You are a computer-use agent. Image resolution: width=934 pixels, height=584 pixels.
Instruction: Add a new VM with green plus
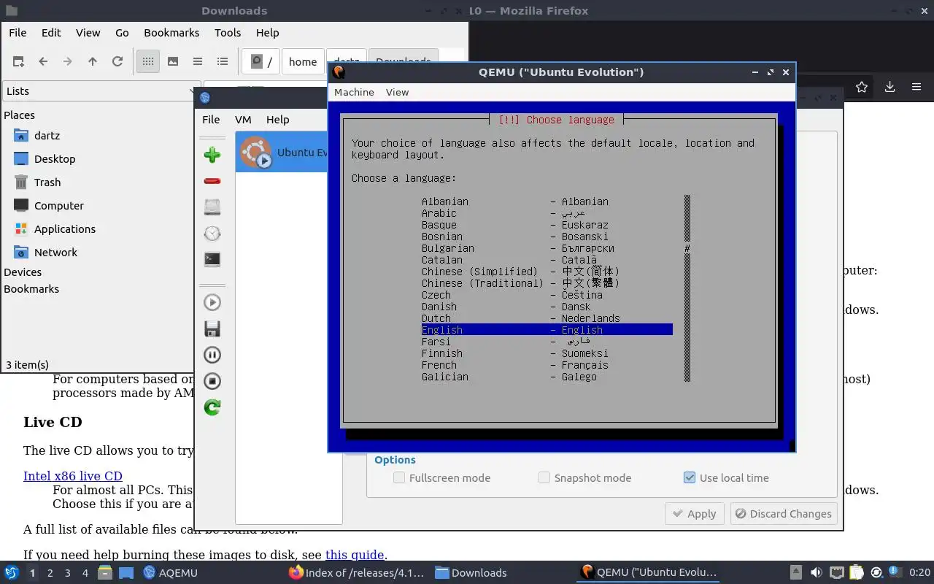click(212, 155)
